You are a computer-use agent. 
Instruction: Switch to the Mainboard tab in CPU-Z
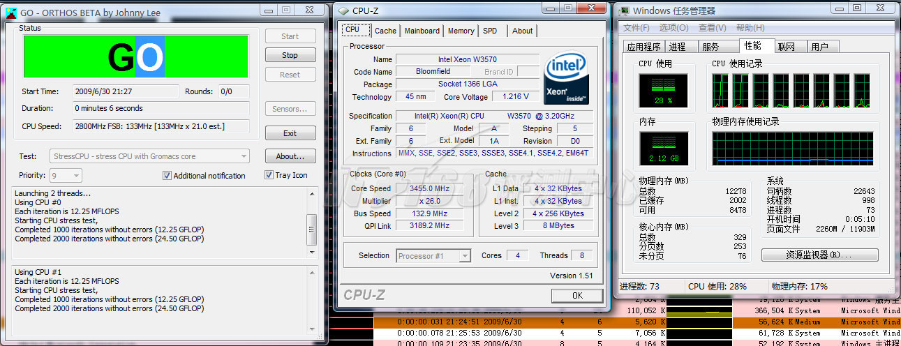coord(422,31)
